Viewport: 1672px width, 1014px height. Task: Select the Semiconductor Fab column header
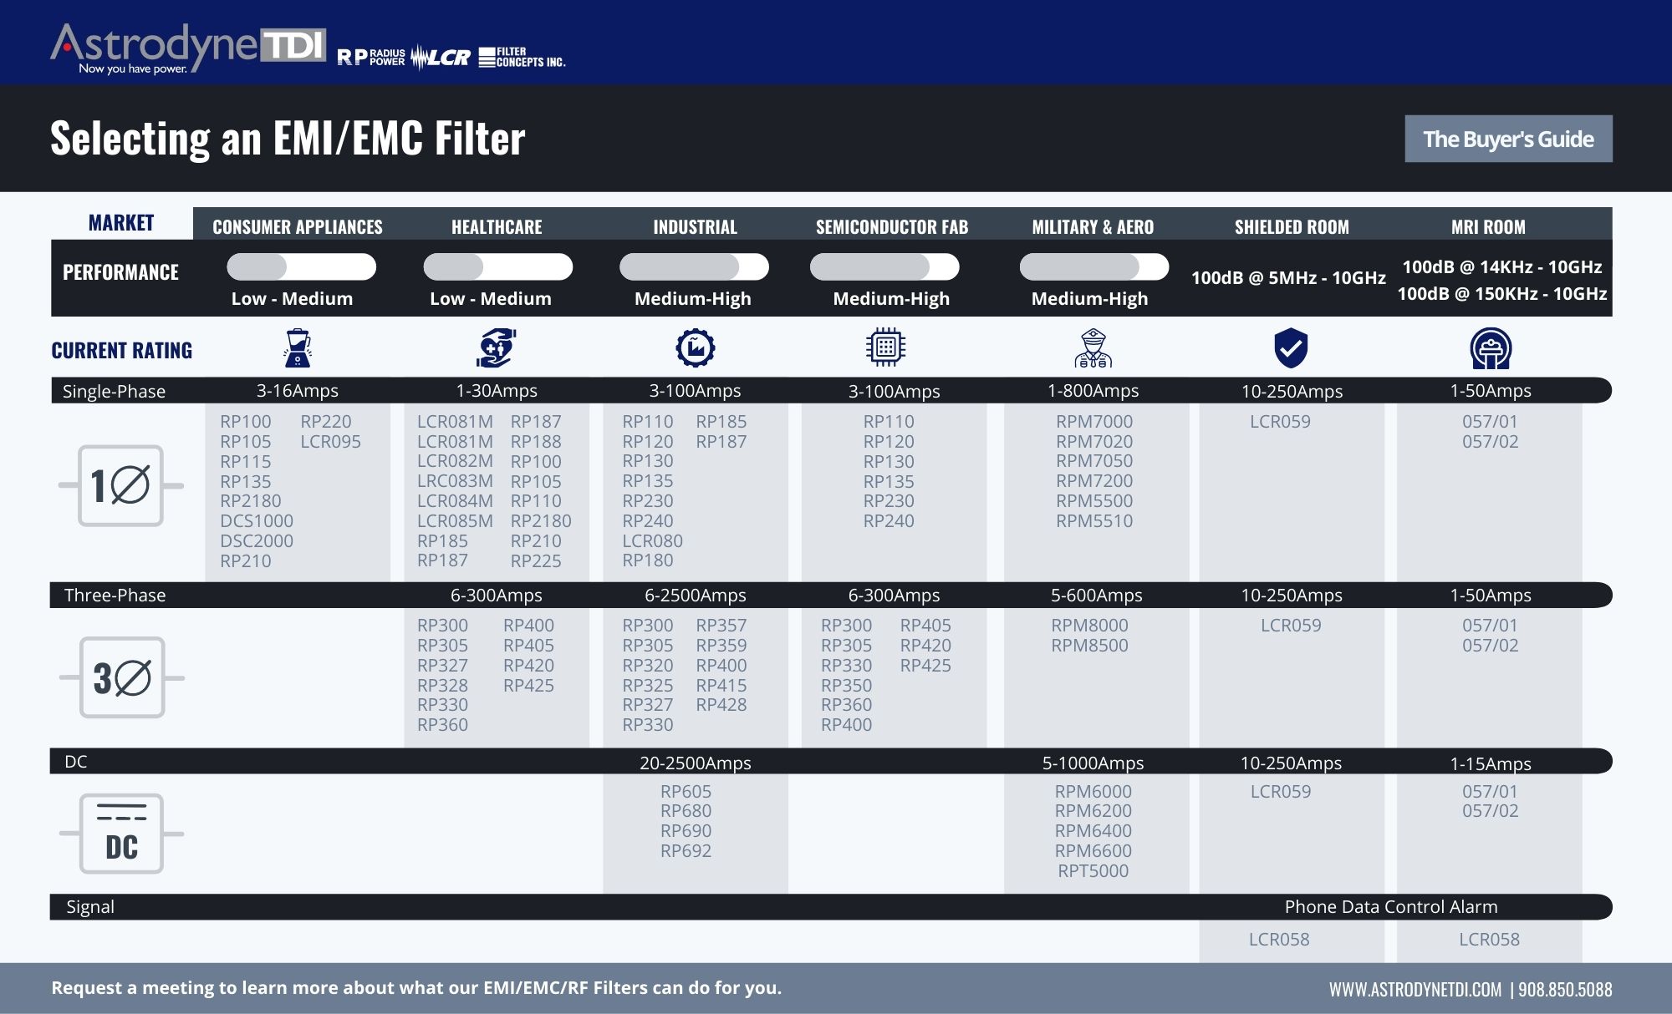click(x=892, y=226)
